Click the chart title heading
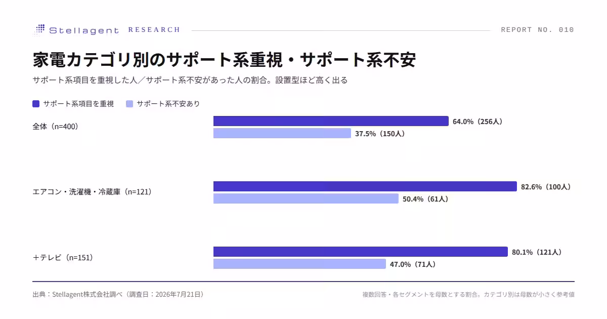The height and width of the screenshot is (319, 607). coord(224,60)
